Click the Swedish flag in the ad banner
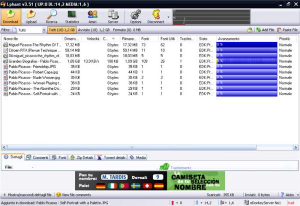This screenshot has height=206, width=300. tap(135, 186)
